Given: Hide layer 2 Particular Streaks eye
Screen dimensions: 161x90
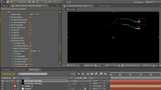Looking at the screenshot, I should pos(3,83).
